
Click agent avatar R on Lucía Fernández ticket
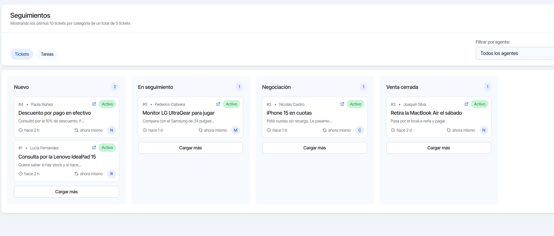[x=112, y=174]
